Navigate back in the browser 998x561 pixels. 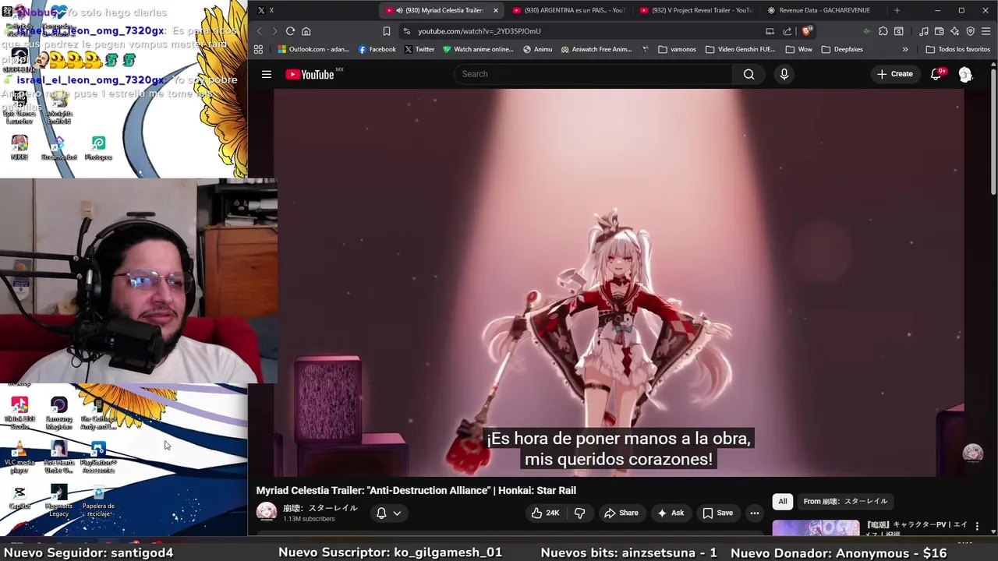(x=260, y=31)
